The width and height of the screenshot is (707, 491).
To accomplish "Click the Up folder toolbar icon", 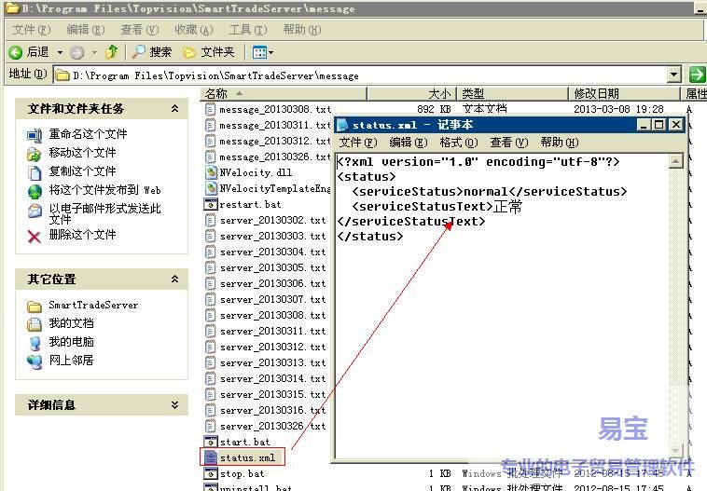I will 112,52.
